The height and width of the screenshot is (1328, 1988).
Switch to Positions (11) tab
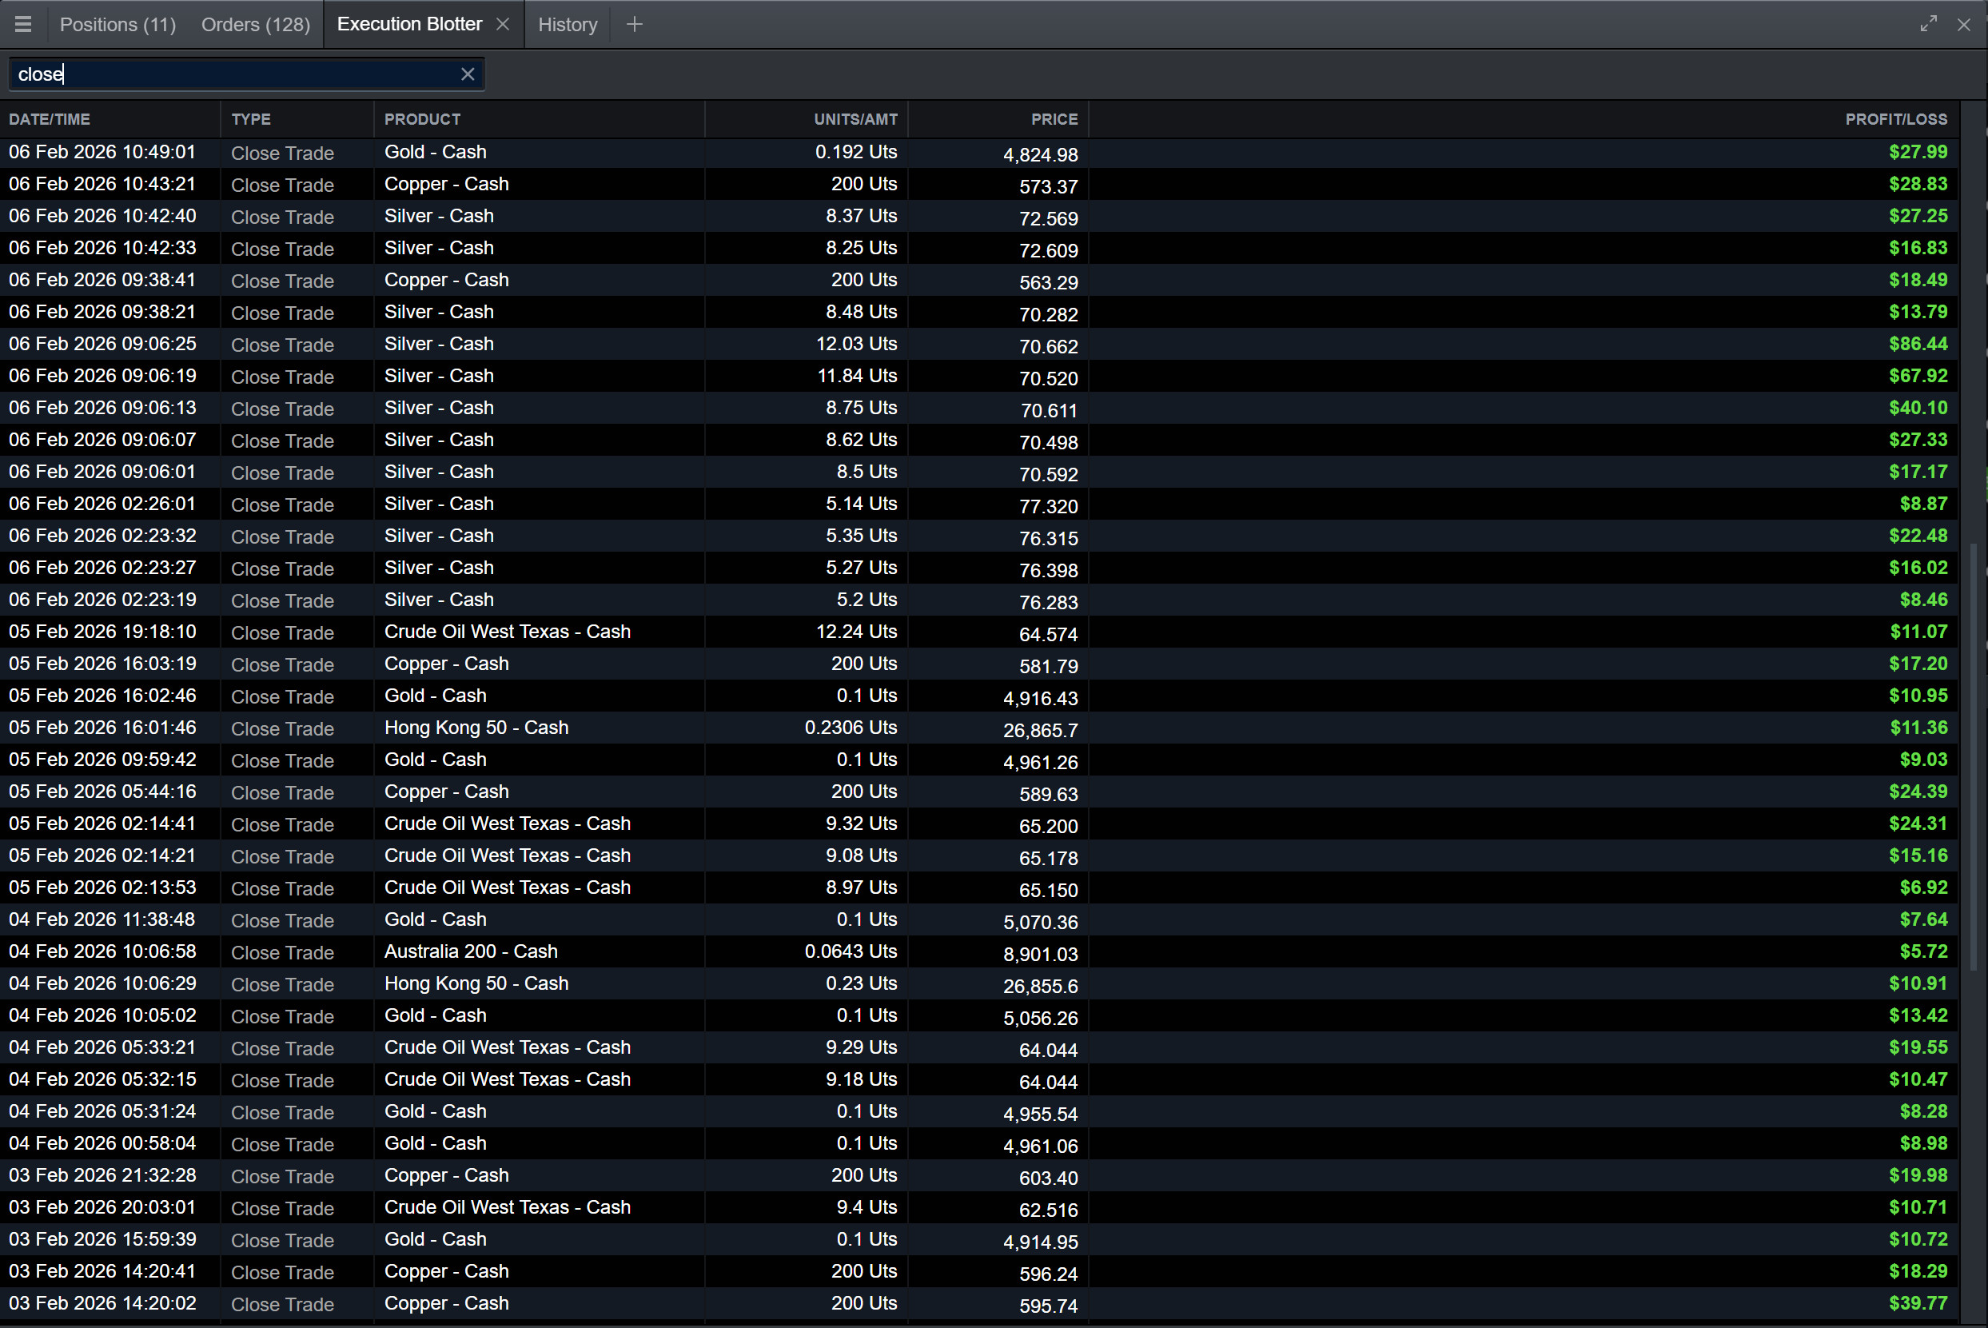[x=118, y=25]
